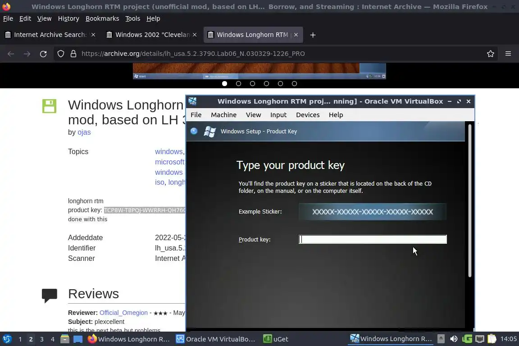Click the green uGet tray icon
Viewport: 519px width, 346px height.
point(467,339)
